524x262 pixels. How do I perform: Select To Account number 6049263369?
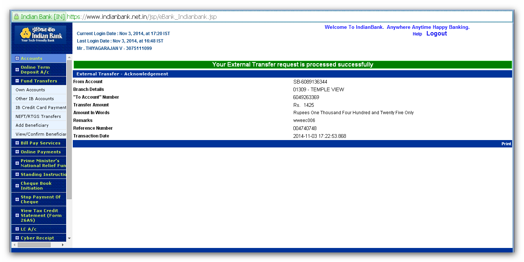pos(306,98)
